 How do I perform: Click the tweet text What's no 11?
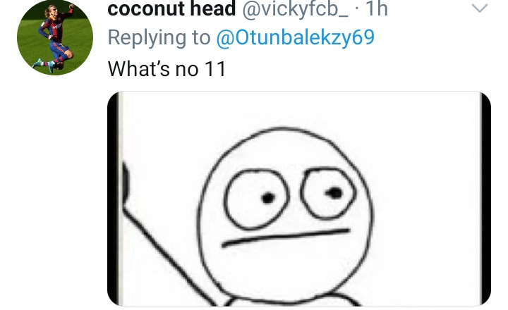(x=167, y=68)
